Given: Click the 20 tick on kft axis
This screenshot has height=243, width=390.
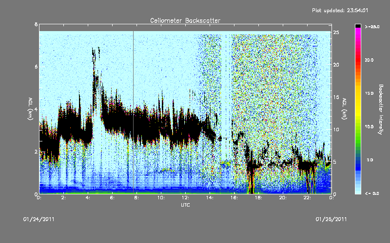Looking at the screenshot, I should point(336,65).
